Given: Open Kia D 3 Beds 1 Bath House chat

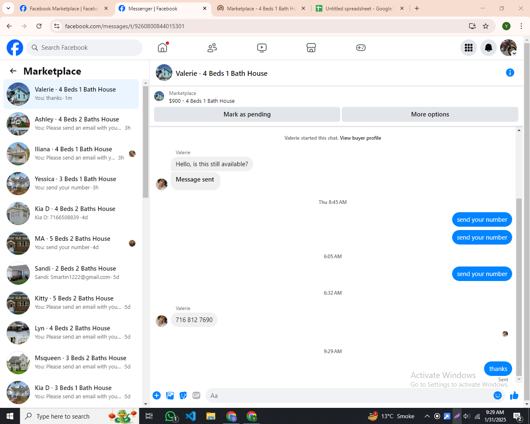Looking at the screenshot, I should 71,393.
